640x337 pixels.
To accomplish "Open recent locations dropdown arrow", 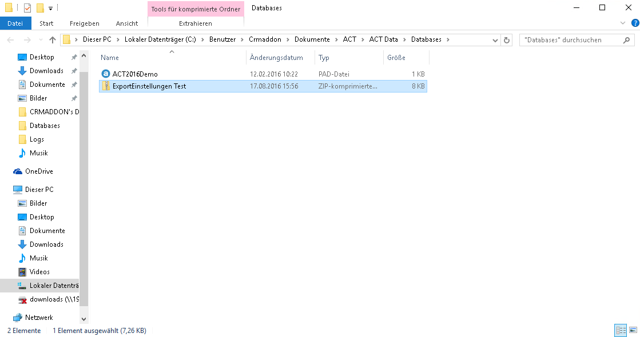I will (41, 40).
